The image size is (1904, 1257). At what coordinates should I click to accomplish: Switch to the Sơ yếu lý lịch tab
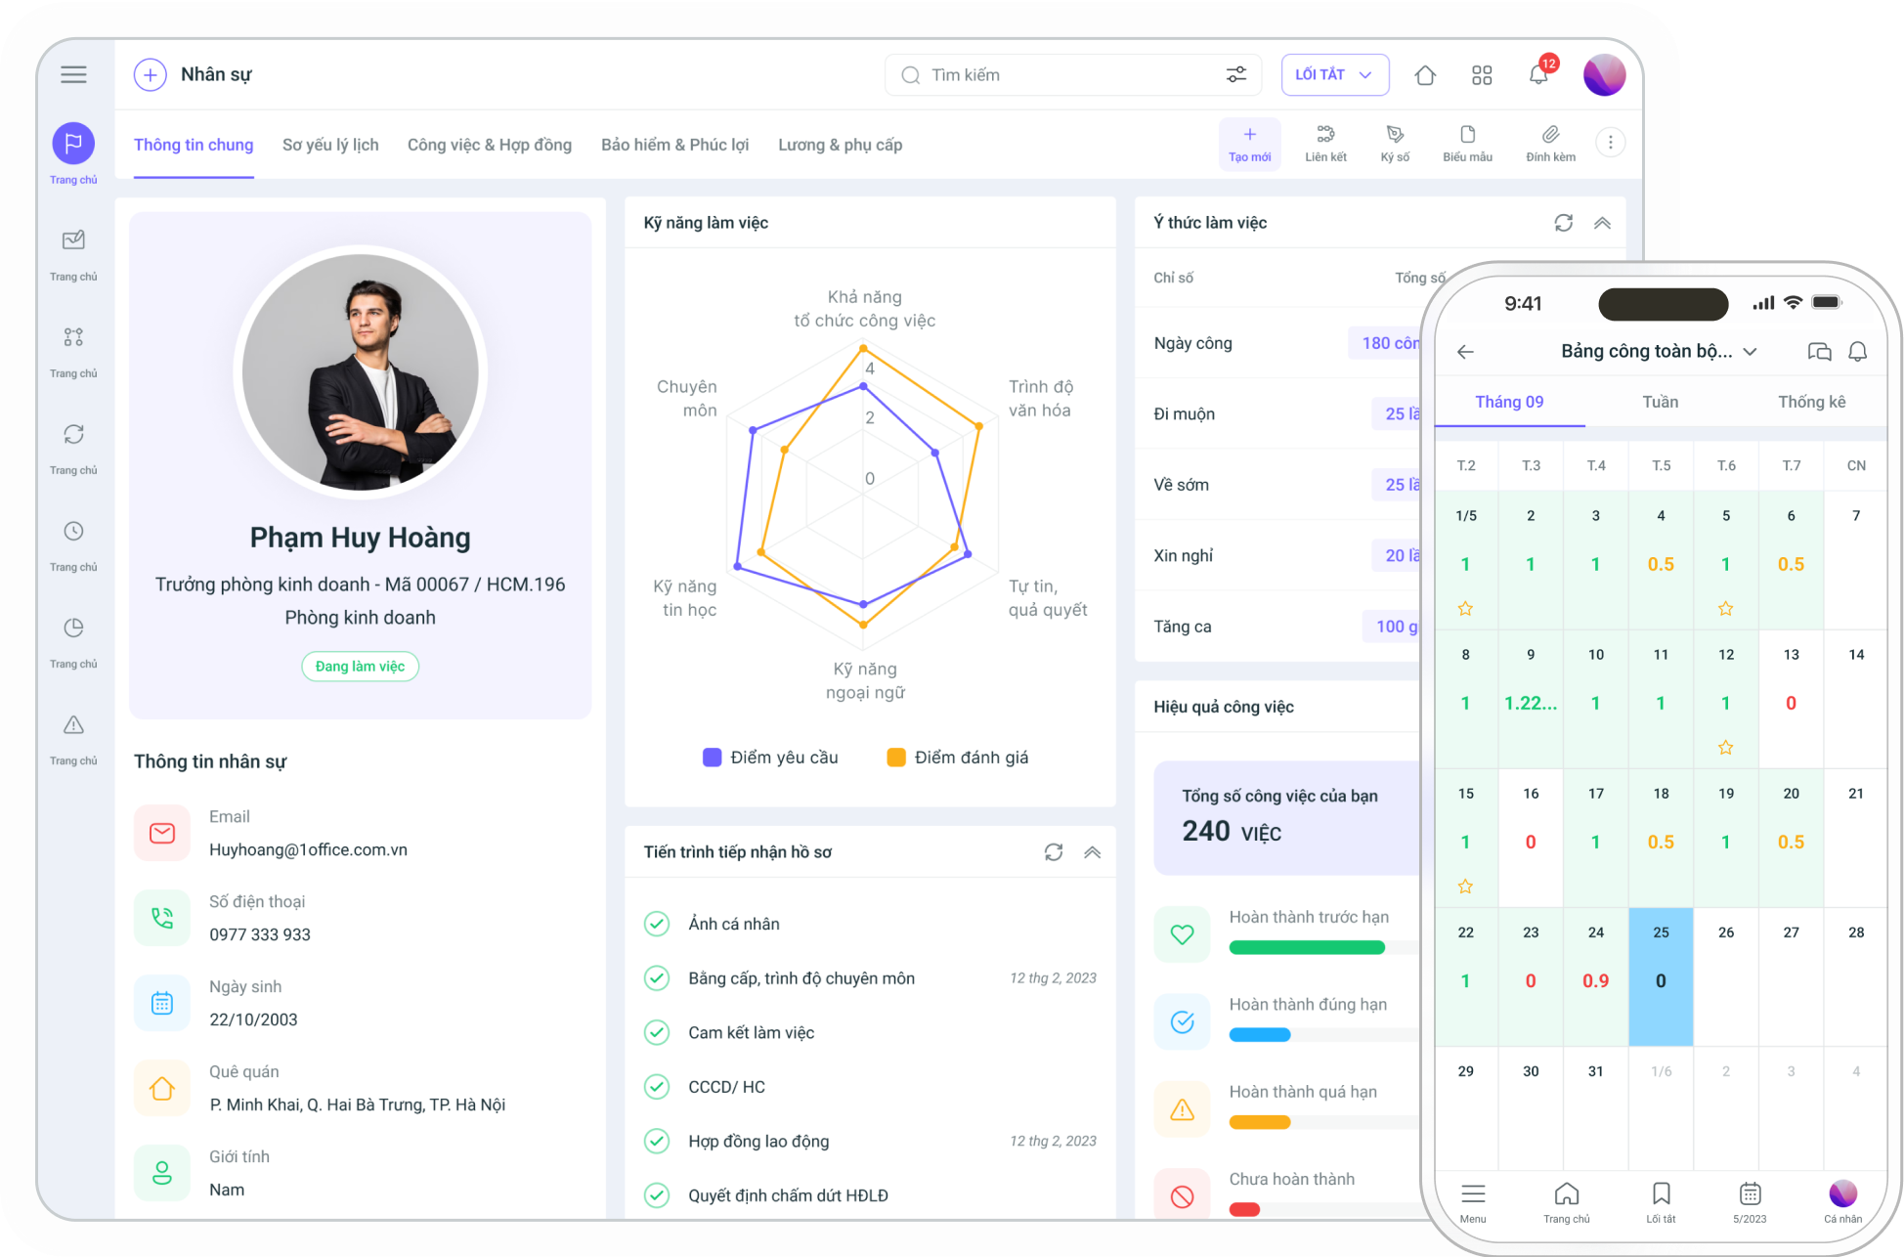(330, 145)
